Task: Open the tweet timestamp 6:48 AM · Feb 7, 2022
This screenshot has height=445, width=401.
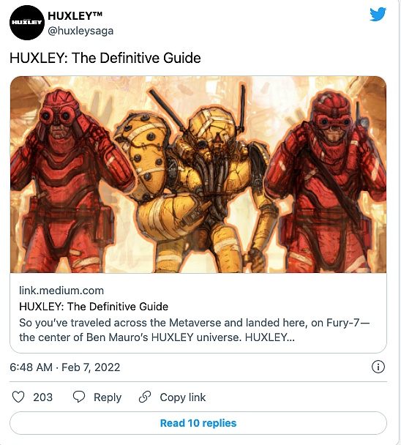Action: coord(65,367)
